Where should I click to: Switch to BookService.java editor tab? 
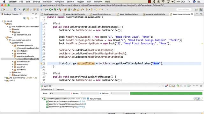pyautogui.click(x=51, y=14)
